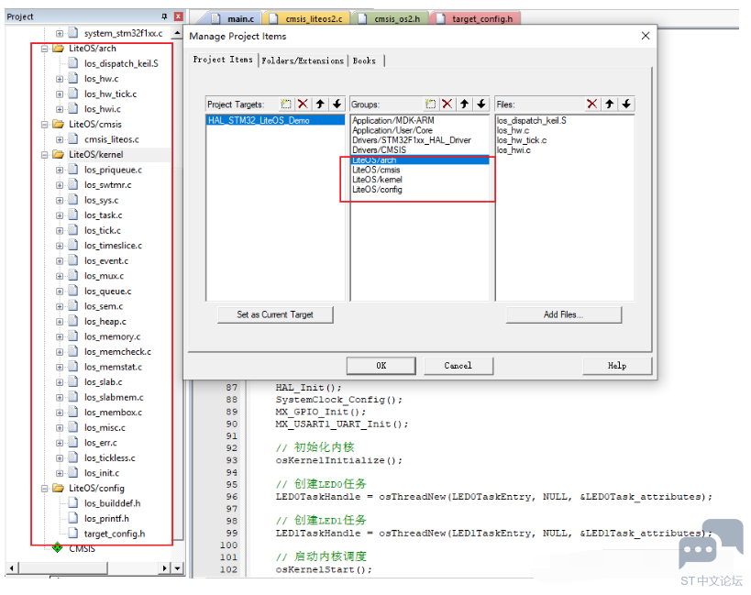Click the LiteOS/arch folder icon in tree
751x595 pixels.
59,48
